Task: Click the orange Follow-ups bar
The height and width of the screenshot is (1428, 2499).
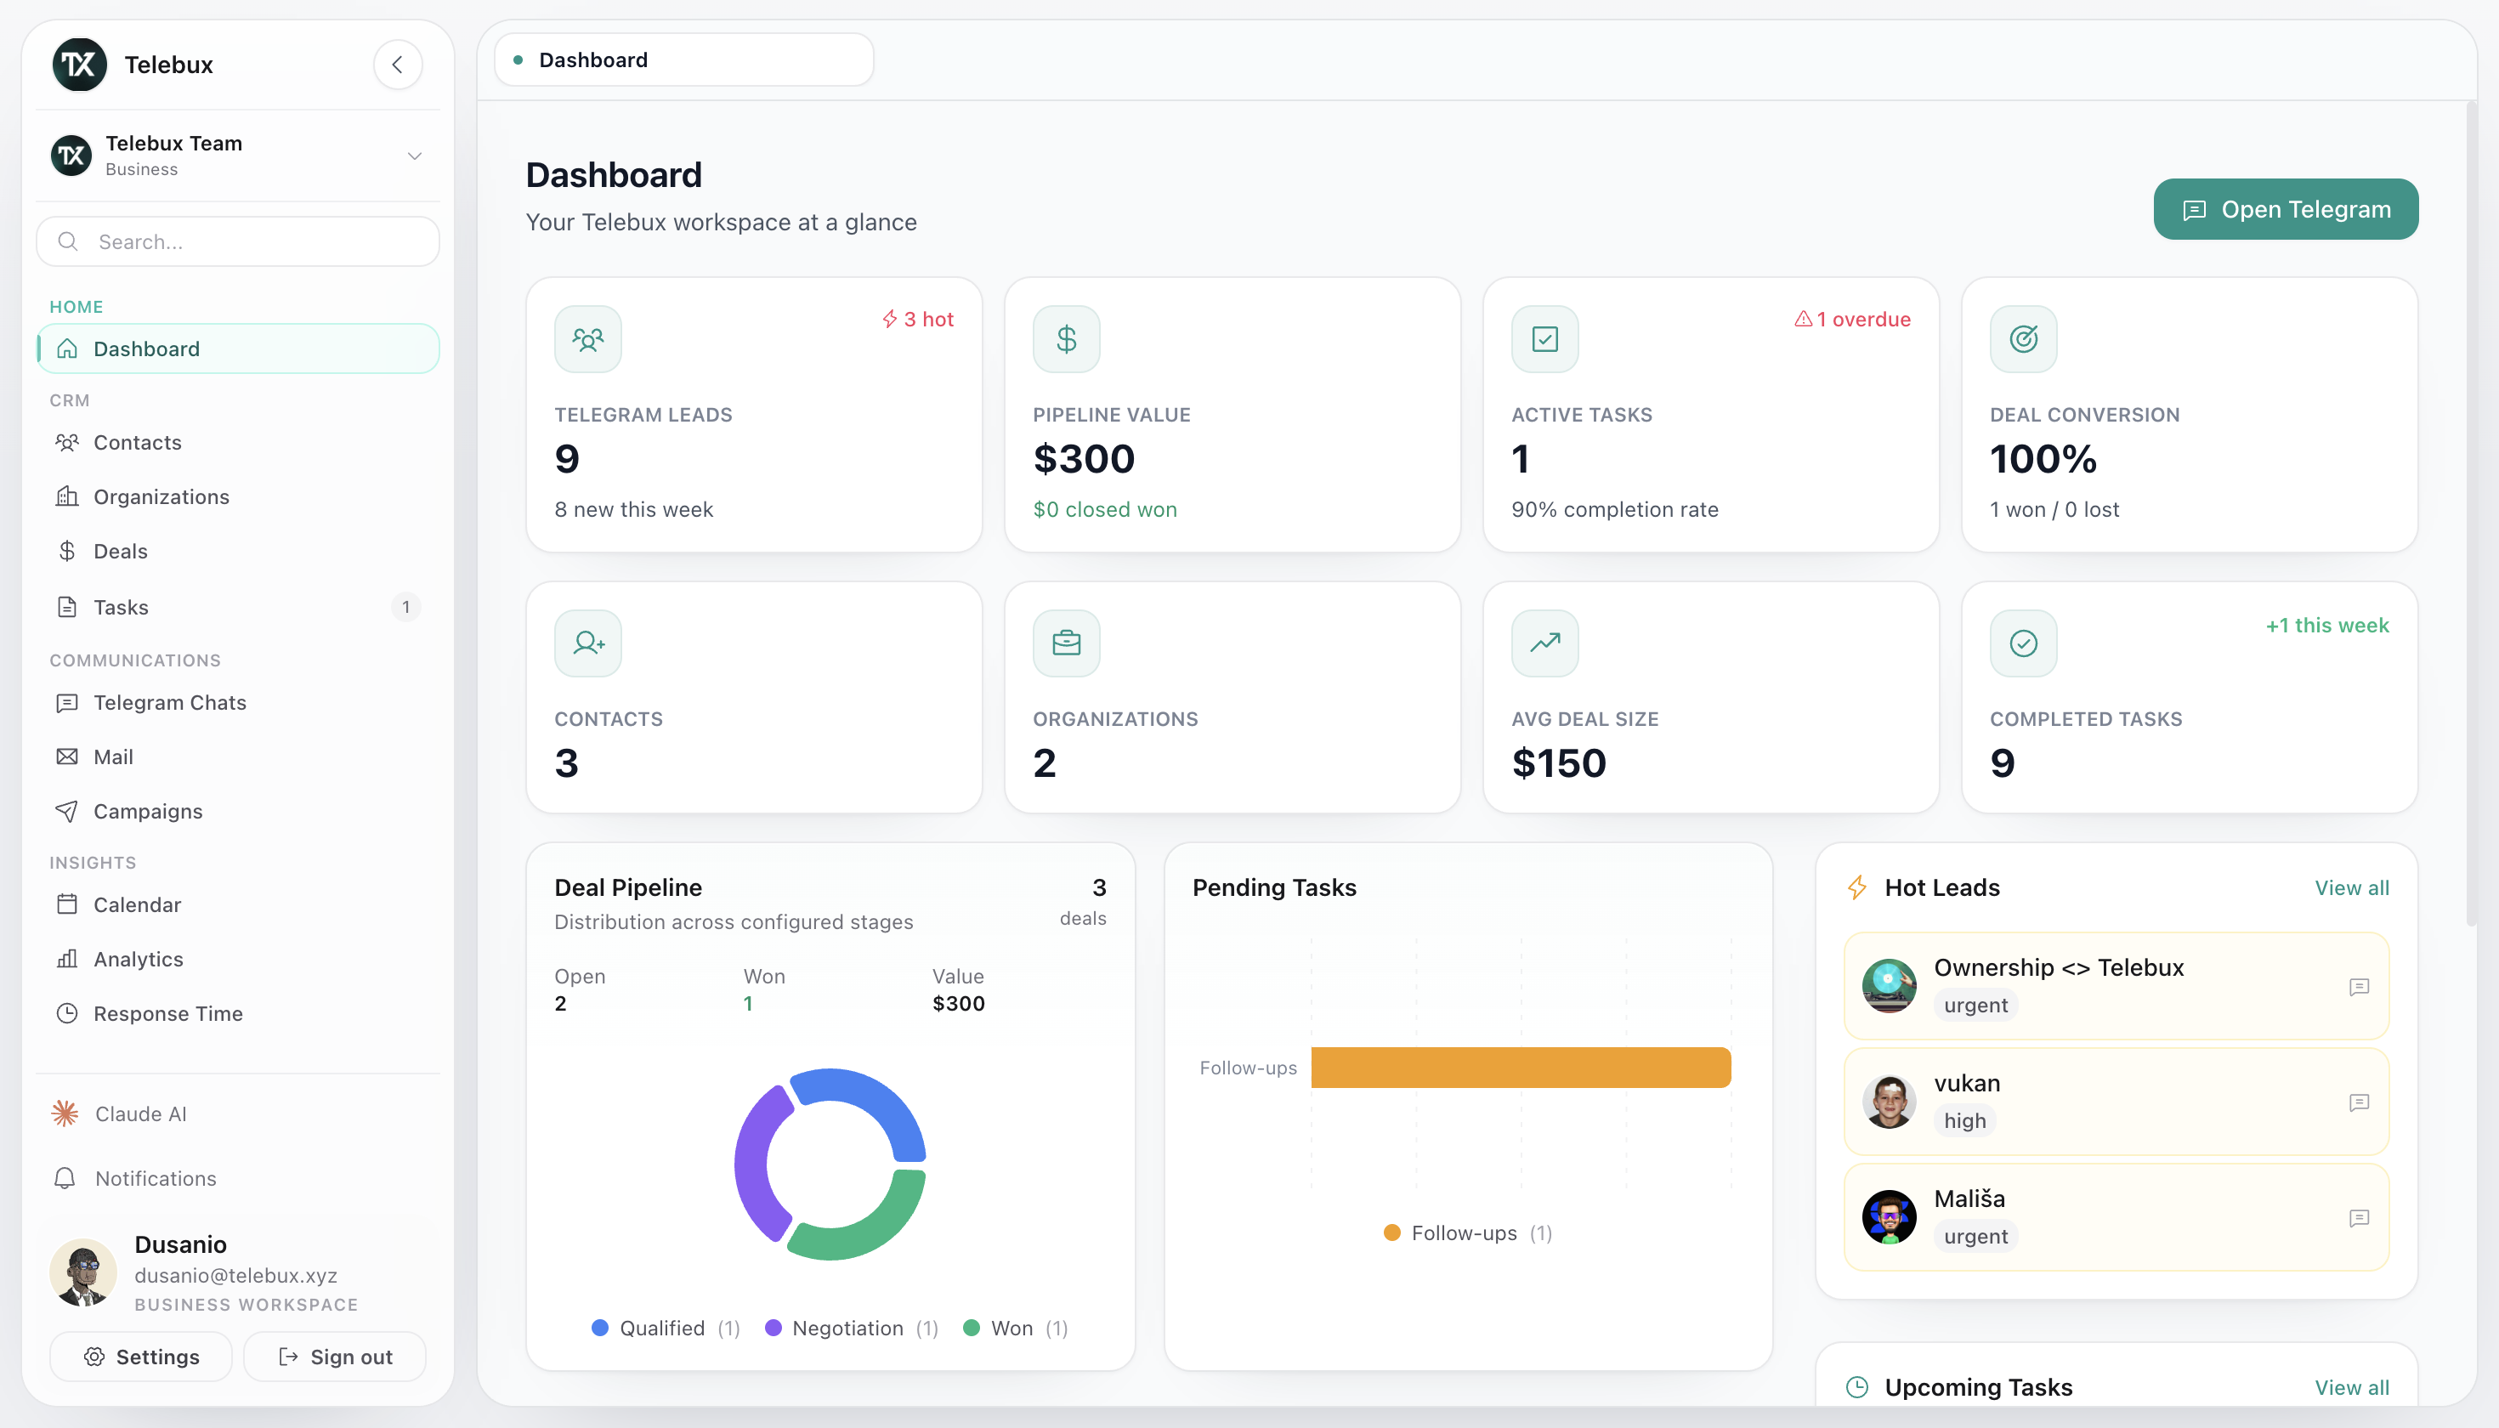Action: 1521,1068
